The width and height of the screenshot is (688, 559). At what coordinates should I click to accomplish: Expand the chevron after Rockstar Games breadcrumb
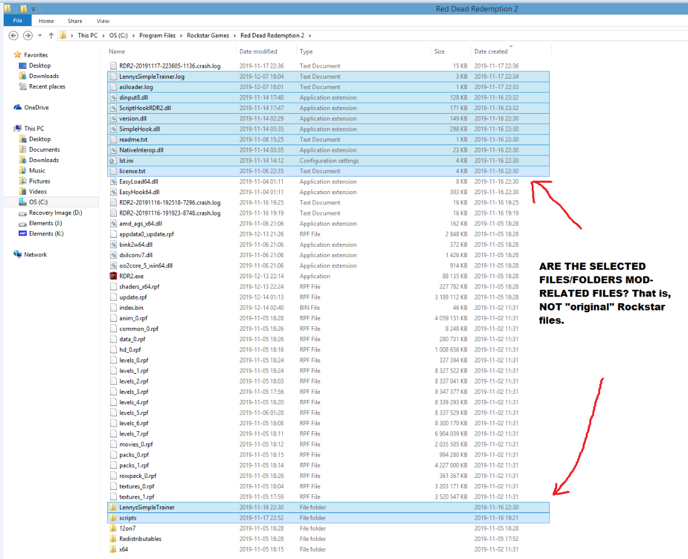[235, 36]
